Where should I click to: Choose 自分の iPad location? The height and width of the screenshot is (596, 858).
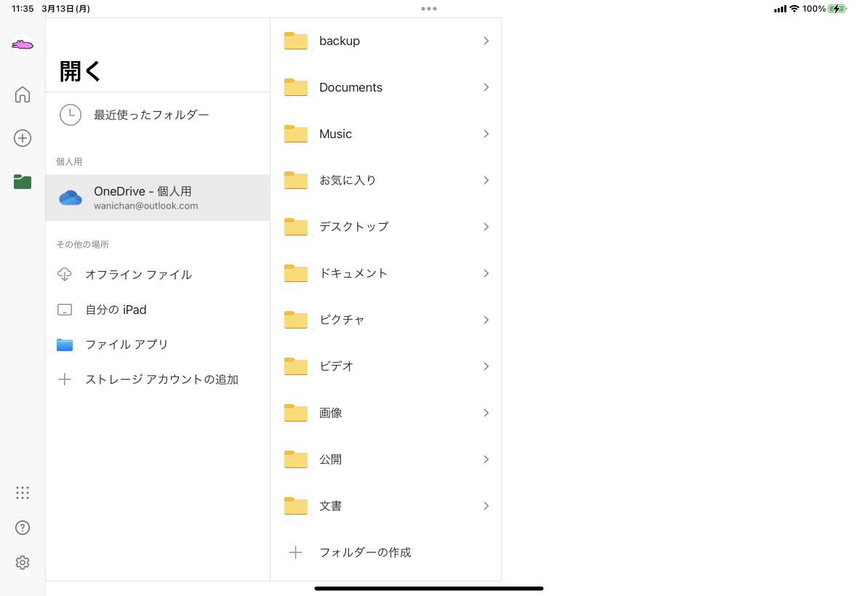pos(116,310)
